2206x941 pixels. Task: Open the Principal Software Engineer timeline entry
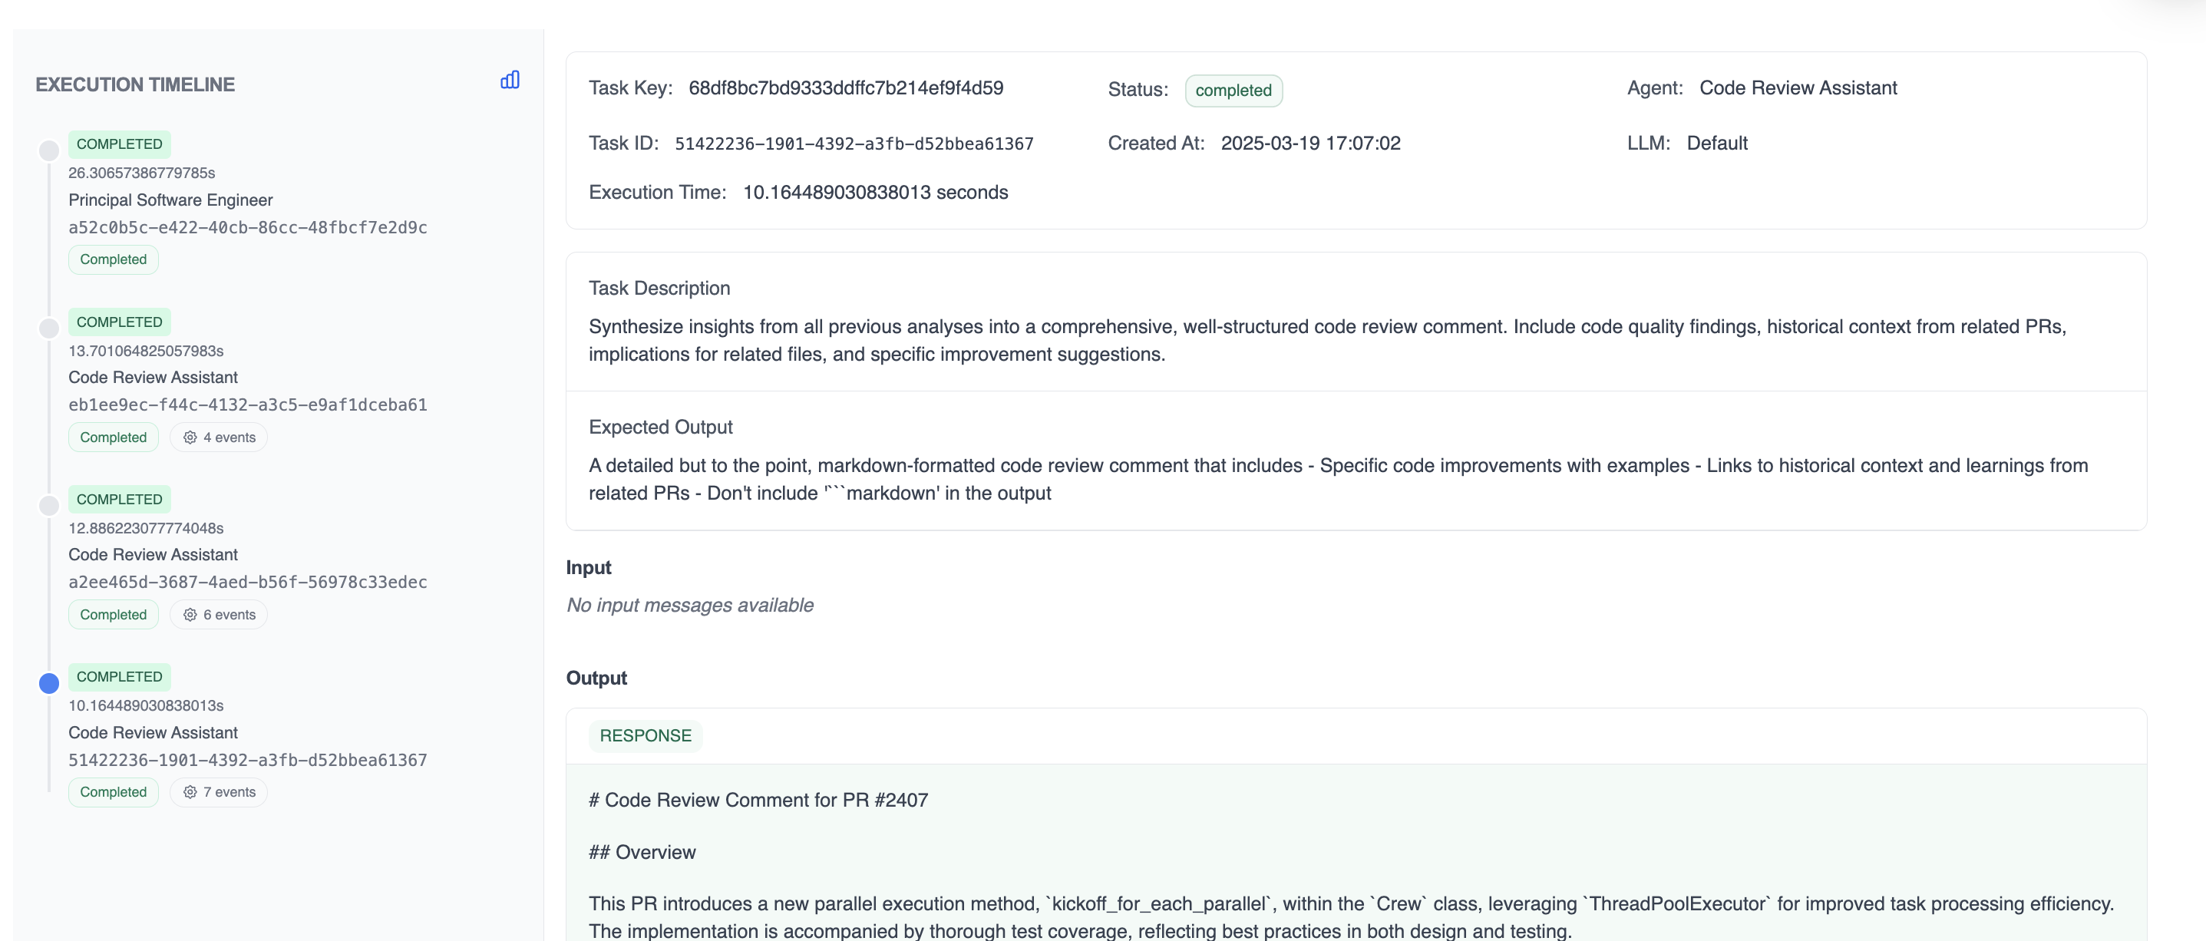[x=170, y=200]
